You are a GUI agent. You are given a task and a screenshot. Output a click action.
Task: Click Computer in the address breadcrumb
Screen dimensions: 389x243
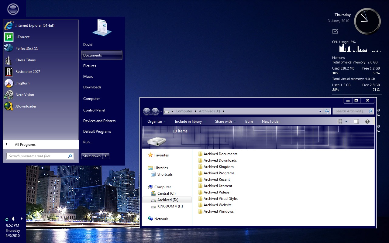pyautogui.click(x=184, y=111)
